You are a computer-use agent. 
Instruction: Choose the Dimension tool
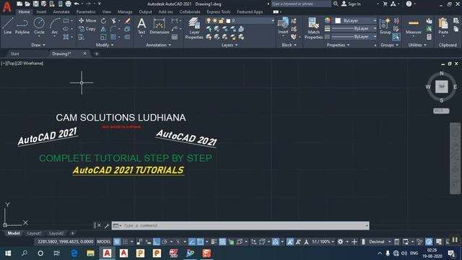click(159, 26)
